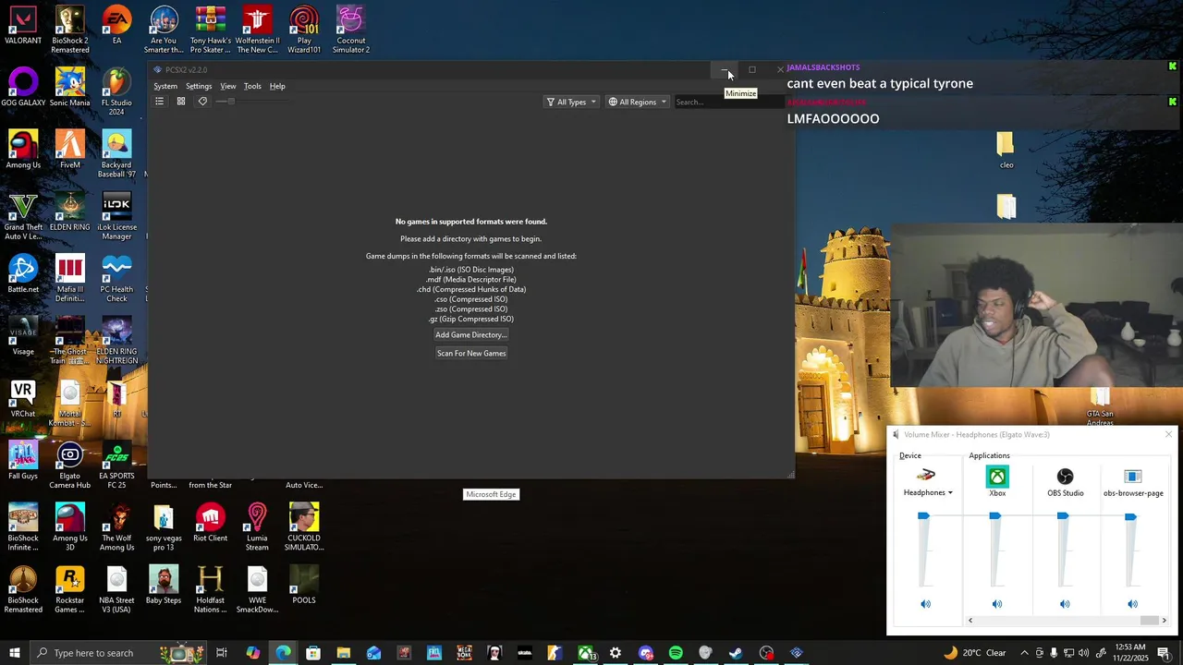Click OBS Studio icon in Volume Mixer
The height and width of the screenshot is (665, 1183).
[1066, 477]
